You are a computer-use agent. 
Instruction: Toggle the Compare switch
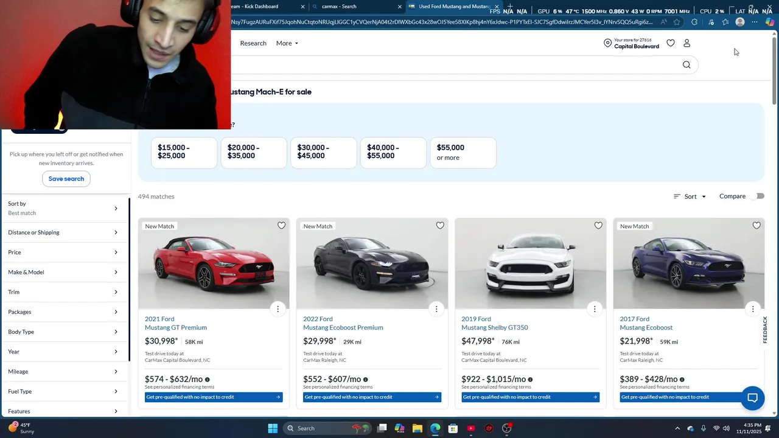(x=758, y=196)
